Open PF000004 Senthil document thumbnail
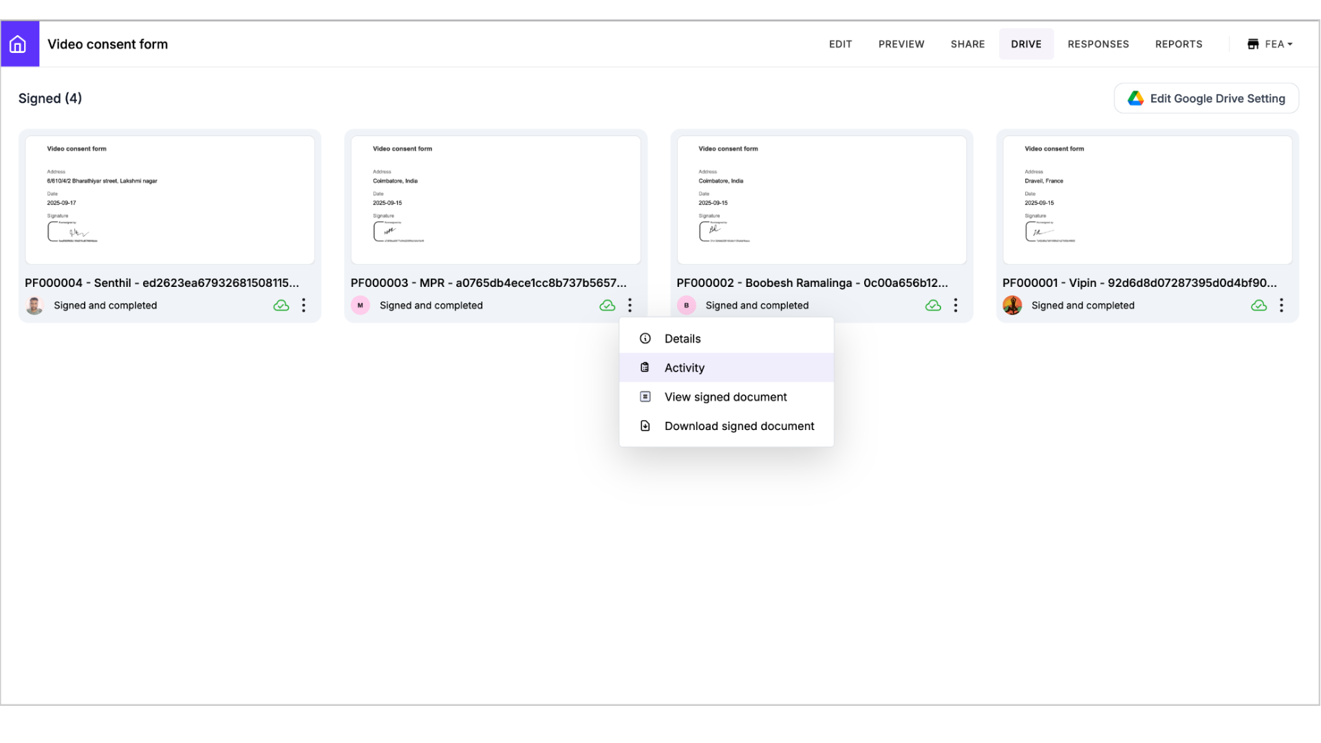 pyautogui.click(x=170, y=200)
